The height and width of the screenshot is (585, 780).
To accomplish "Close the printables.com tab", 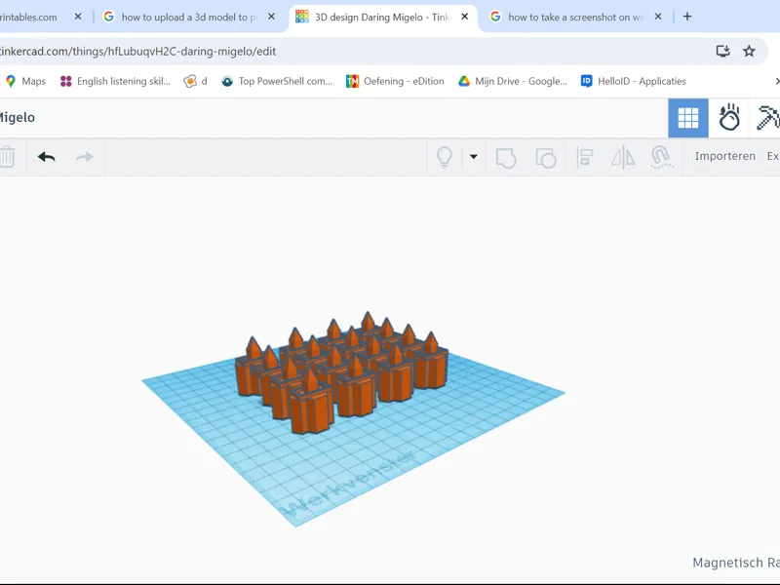I will tap(78, 17).
